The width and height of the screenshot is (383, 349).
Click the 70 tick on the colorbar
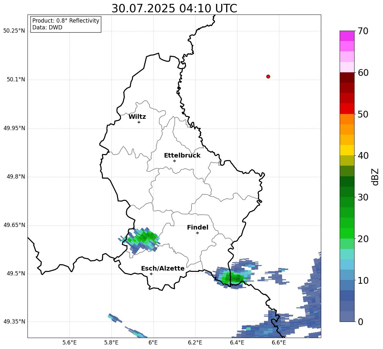click(363, 31)
